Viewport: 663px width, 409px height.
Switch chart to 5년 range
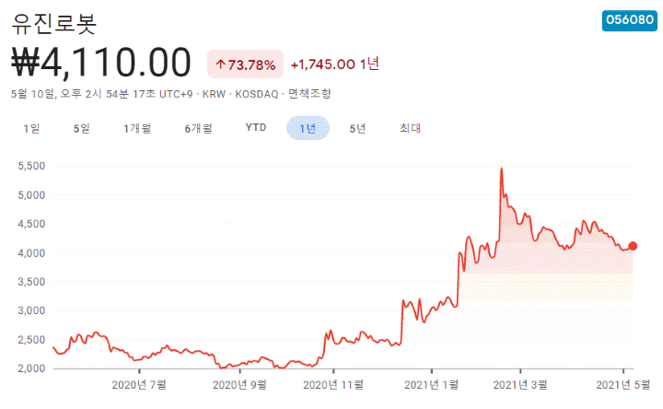point(357,128)
